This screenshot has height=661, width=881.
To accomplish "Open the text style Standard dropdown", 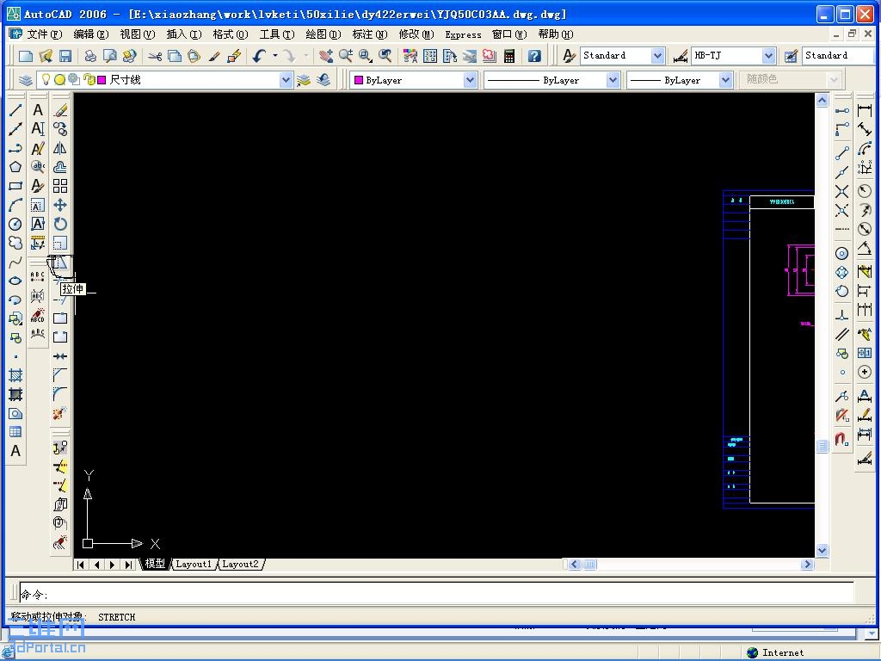I will point(657,56).
